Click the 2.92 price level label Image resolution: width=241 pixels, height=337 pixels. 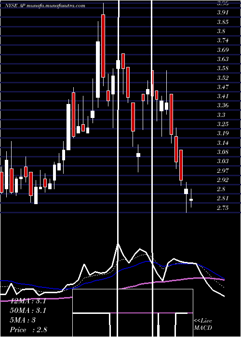222,180
